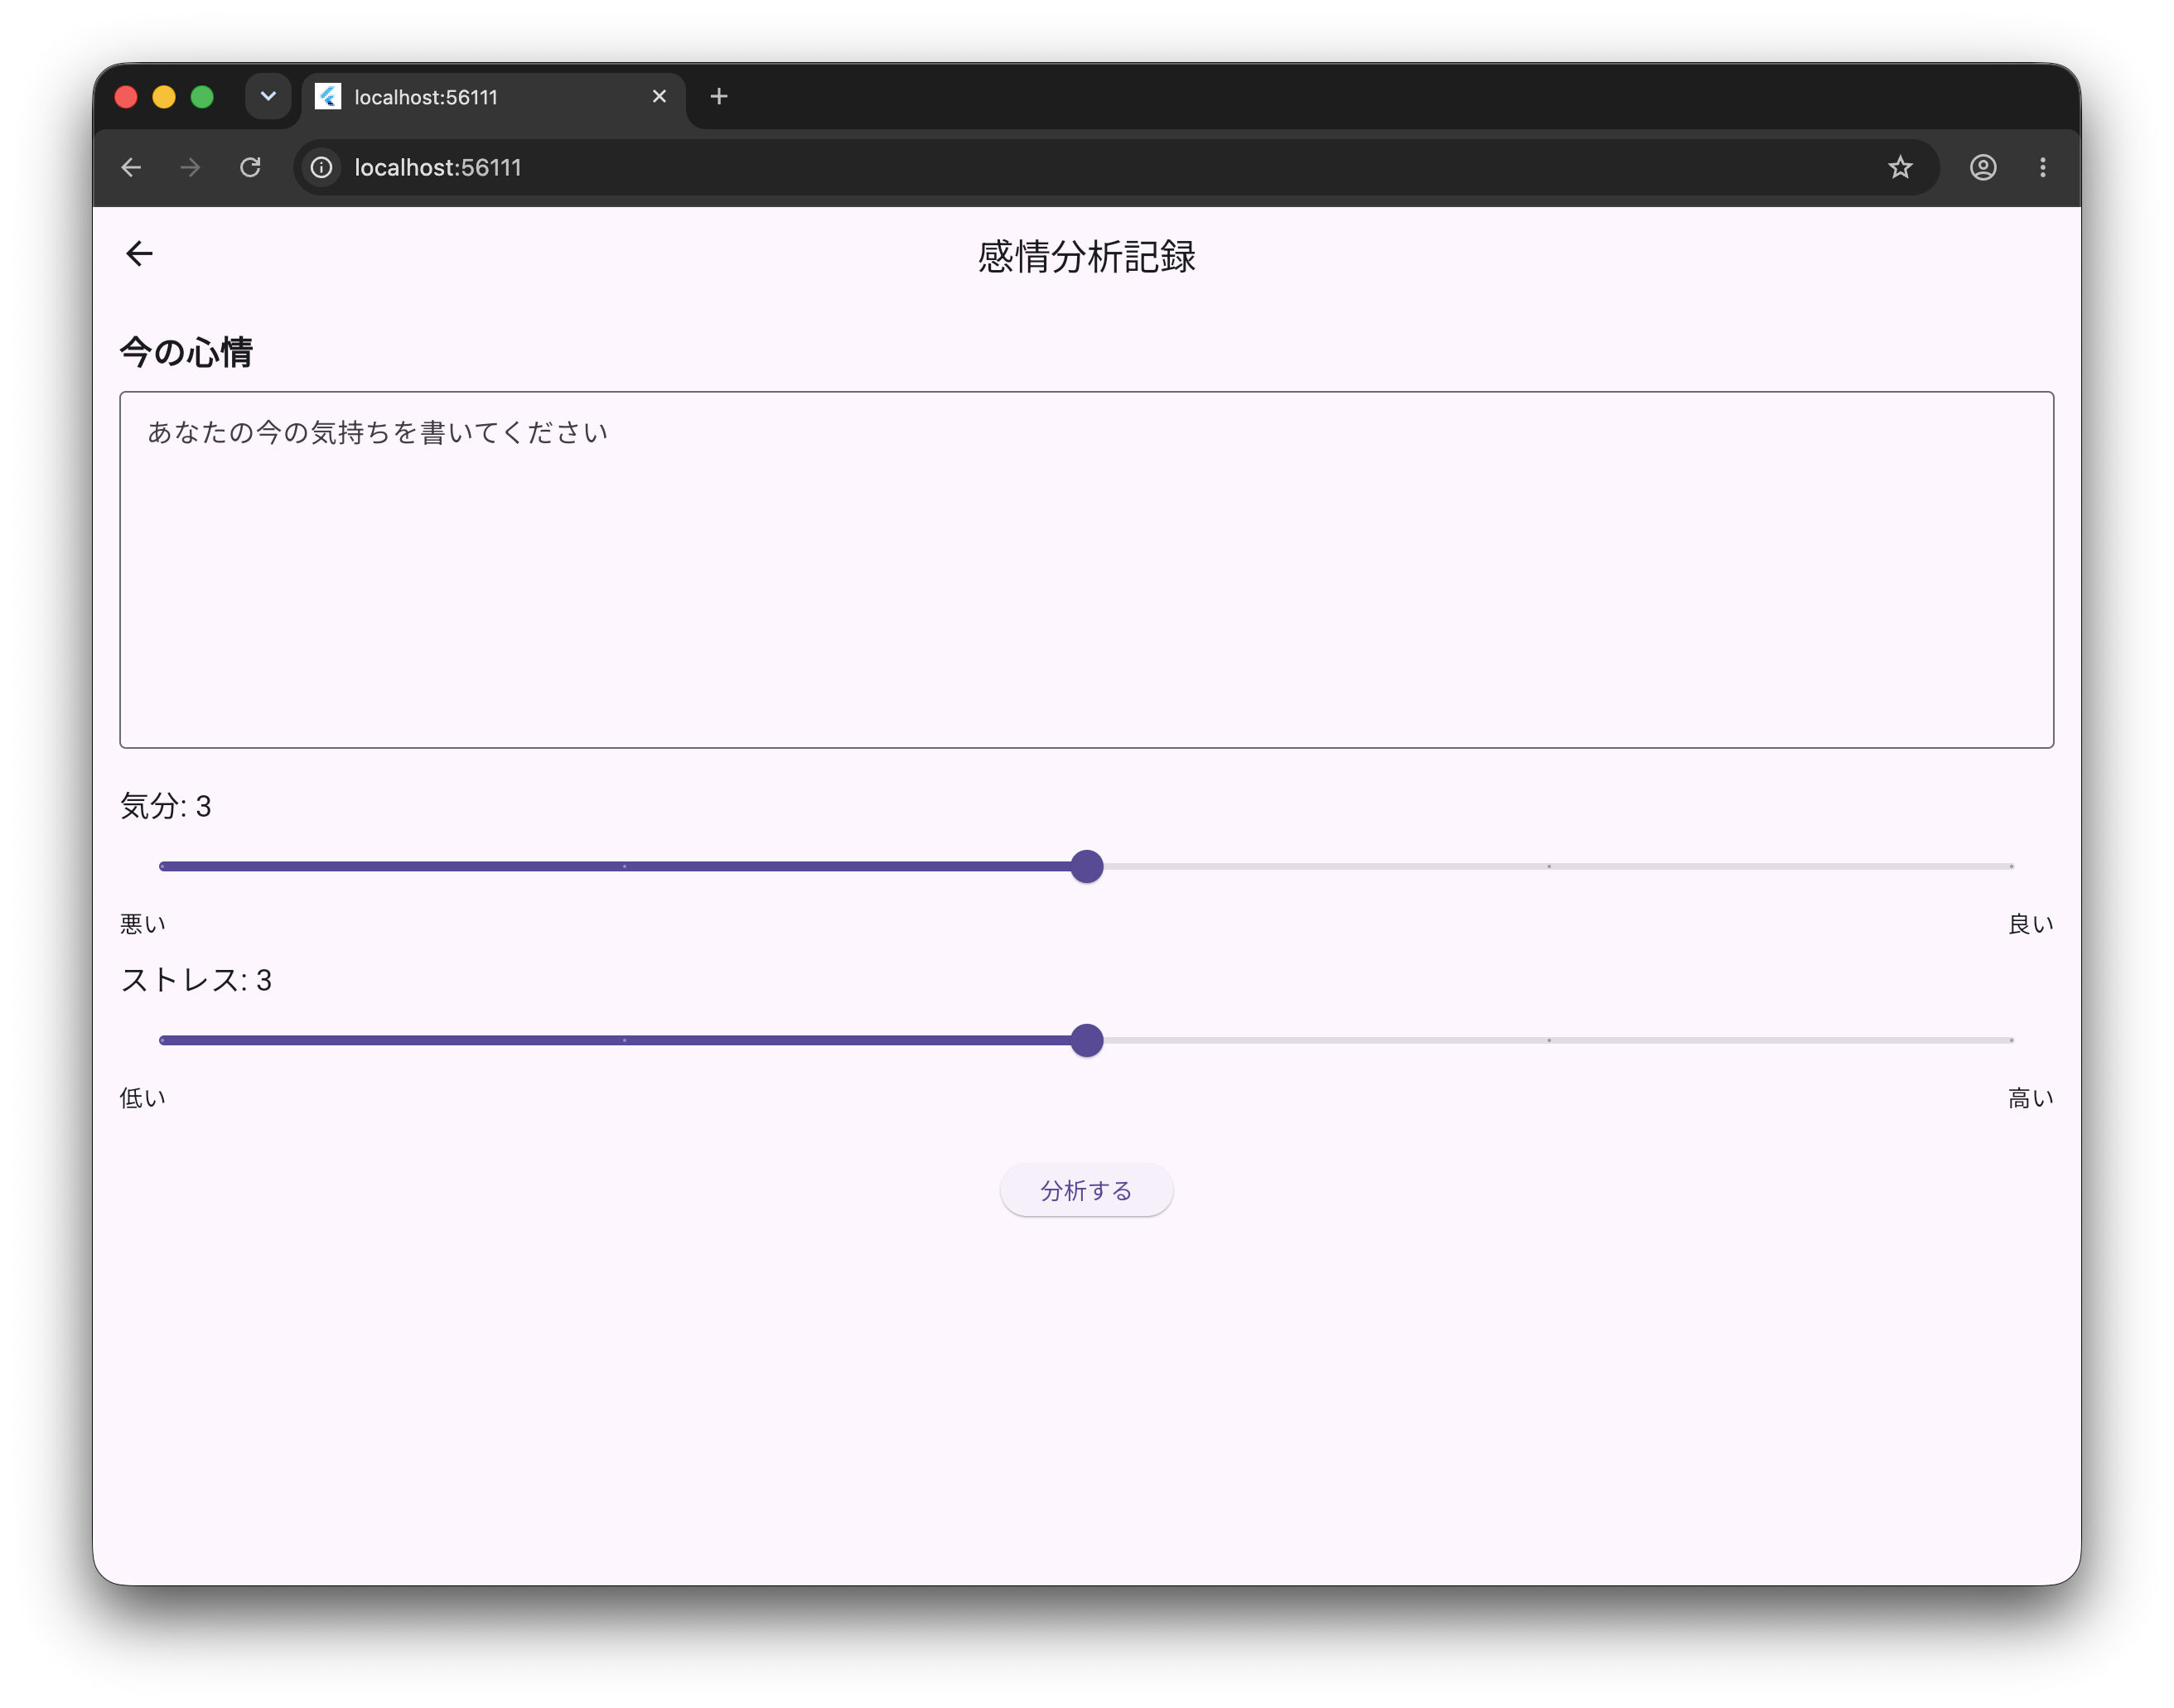Open a new tab with plus icon
The height and width of the screenshot is (1708, 2174).
tap(718, 97)
